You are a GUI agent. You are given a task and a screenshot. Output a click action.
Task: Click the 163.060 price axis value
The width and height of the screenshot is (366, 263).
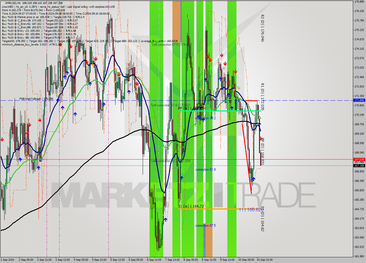point(359,238)
